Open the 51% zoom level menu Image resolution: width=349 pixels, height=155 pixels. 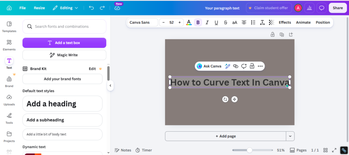click(x=281, y=150)
